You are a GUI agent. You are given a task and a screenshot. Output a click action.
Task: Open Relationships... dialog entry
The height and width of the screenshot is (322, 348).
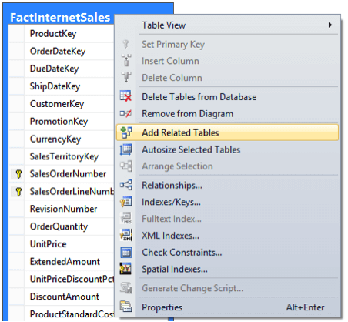227,185
